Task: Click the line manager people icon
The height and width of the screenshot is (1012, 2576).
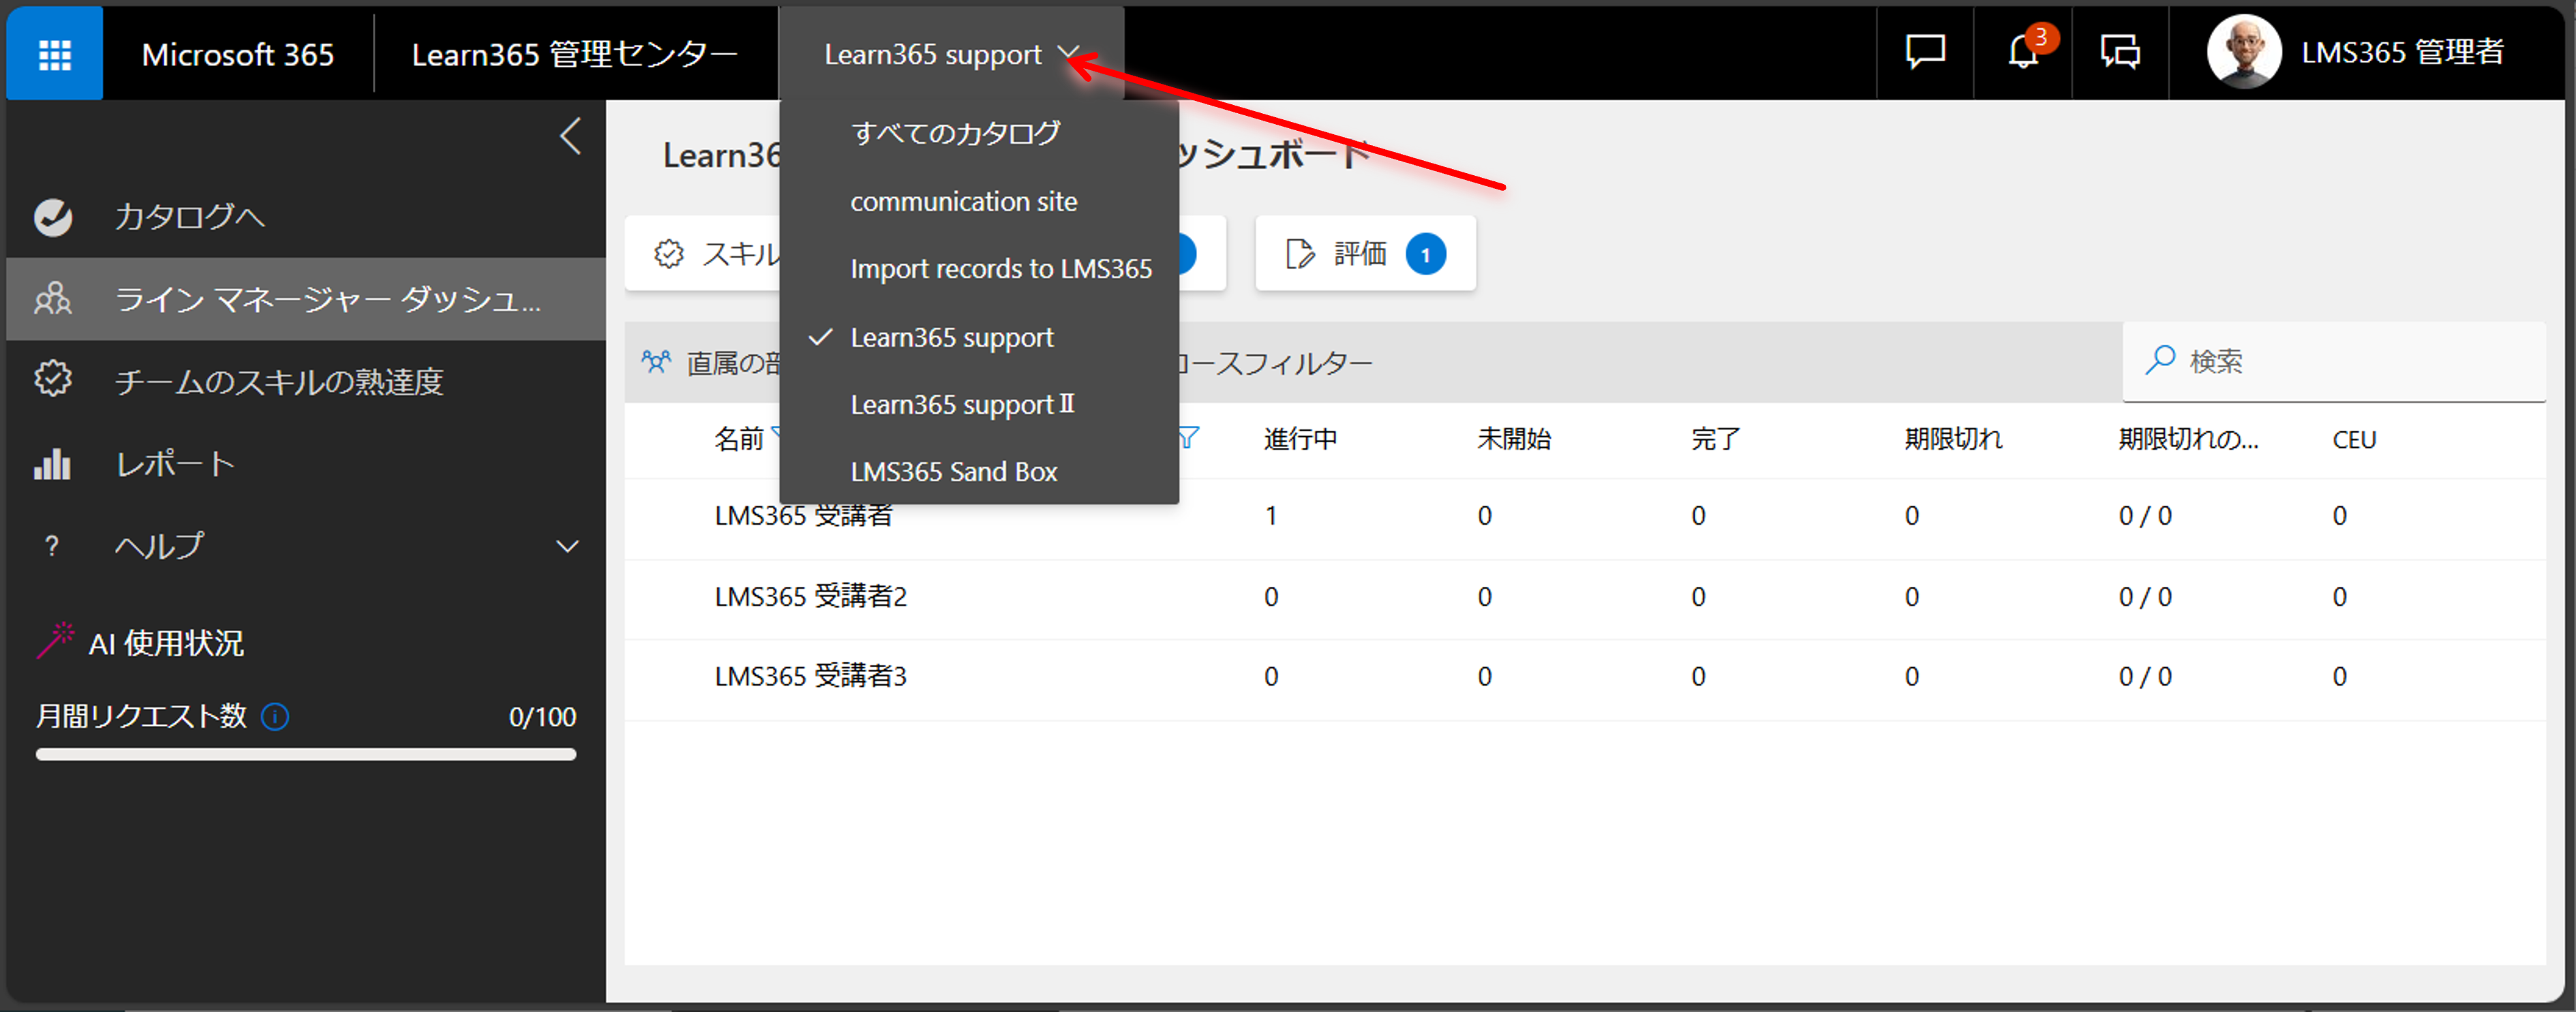Action: tap(53, 299)
